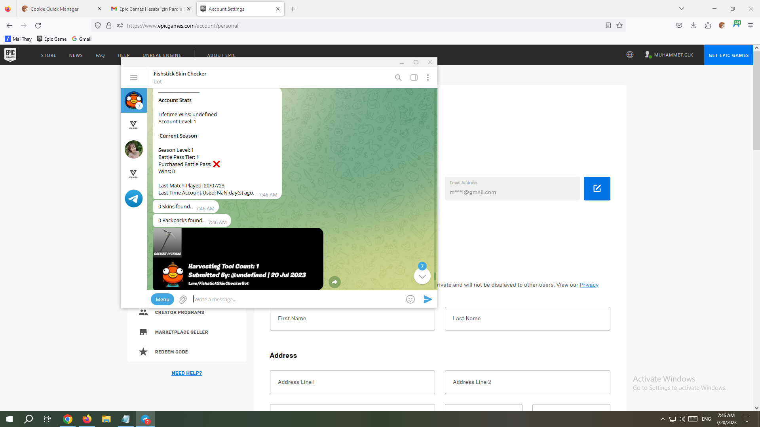Open File Explorer from the taskbar
The width and height of the screenshot is (760, 427).
coord(106,419)
